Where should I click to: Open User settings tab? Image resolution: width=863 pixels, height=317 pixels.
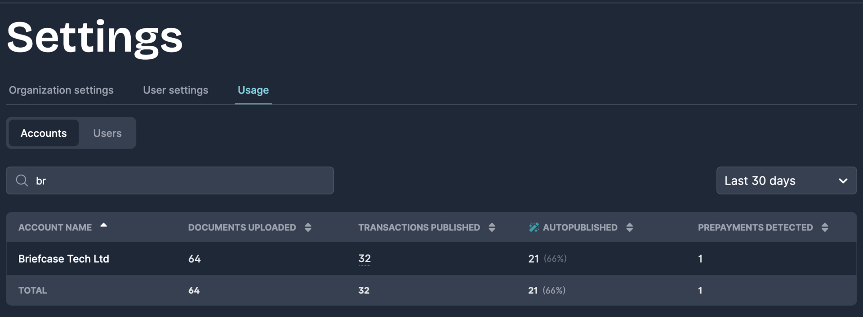tap(176, 90)
